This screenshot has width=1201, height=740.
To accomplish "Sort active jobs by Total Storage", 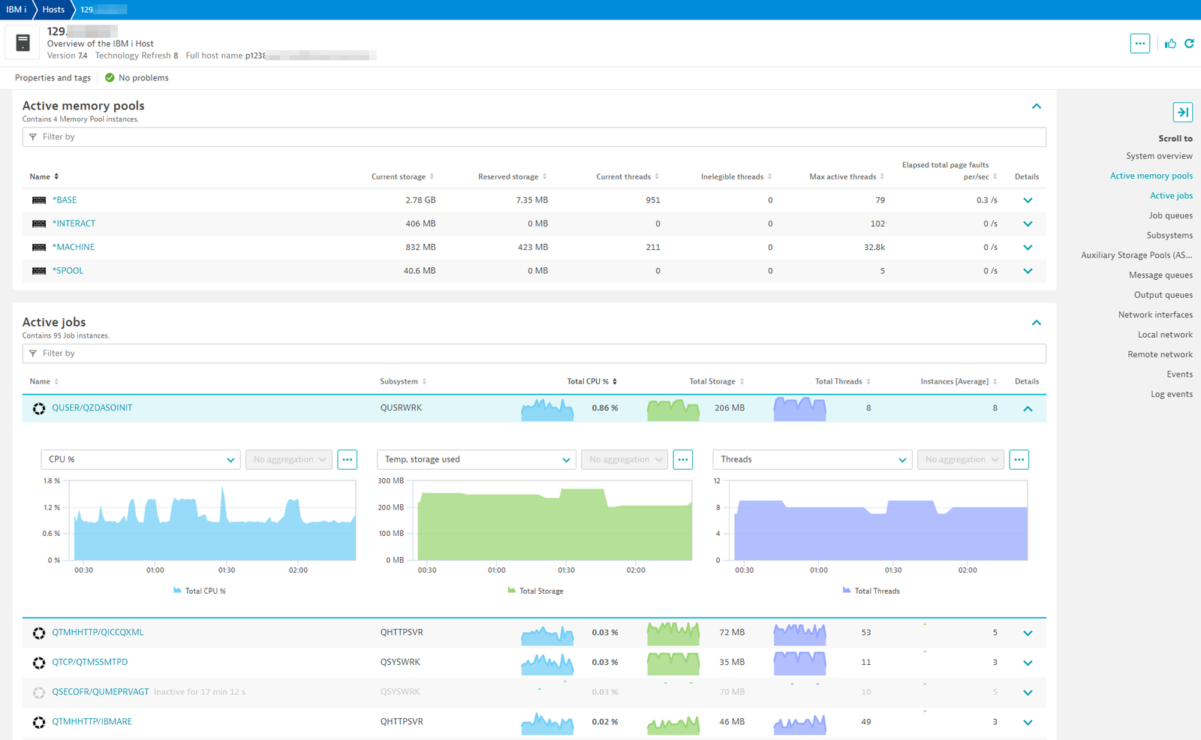I will (717, 381).
